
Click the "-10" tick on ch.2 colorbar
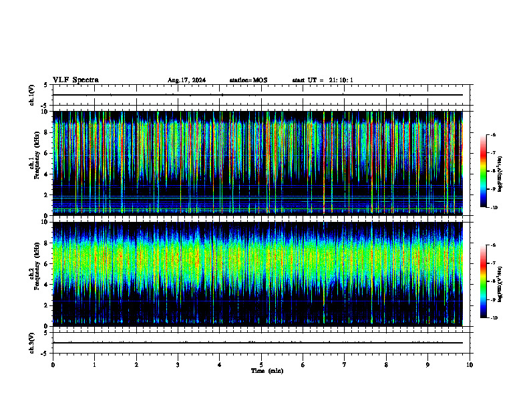(494, 318)
